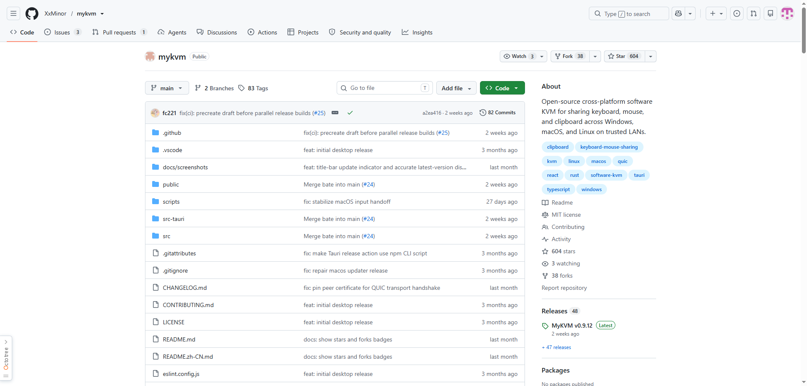This screenshot has width=807, height=386.
Task: Switch to the Actions tab
Action: pos(262,32)
